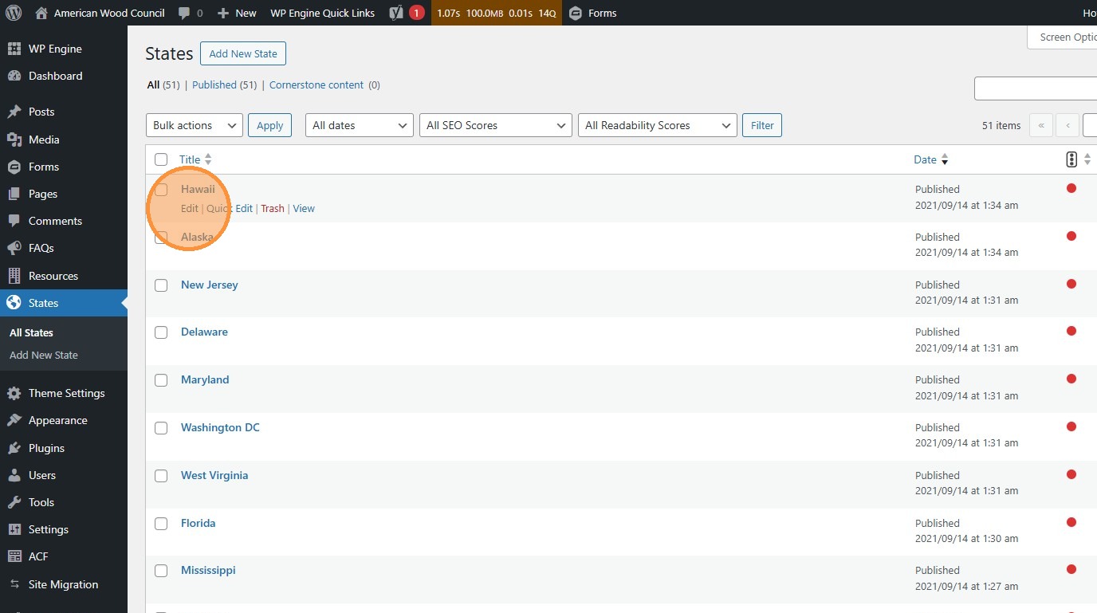This screenshot has width=1097, height=613.
Task: Check the Hawaii row checkbox
Action: [x=161, y=190]
